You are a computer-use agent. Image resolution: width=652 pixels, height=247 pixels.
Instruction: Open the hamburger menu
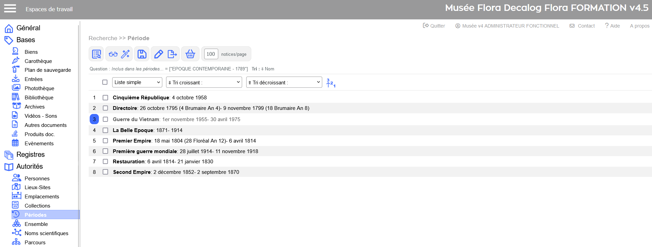click(10, 9)
